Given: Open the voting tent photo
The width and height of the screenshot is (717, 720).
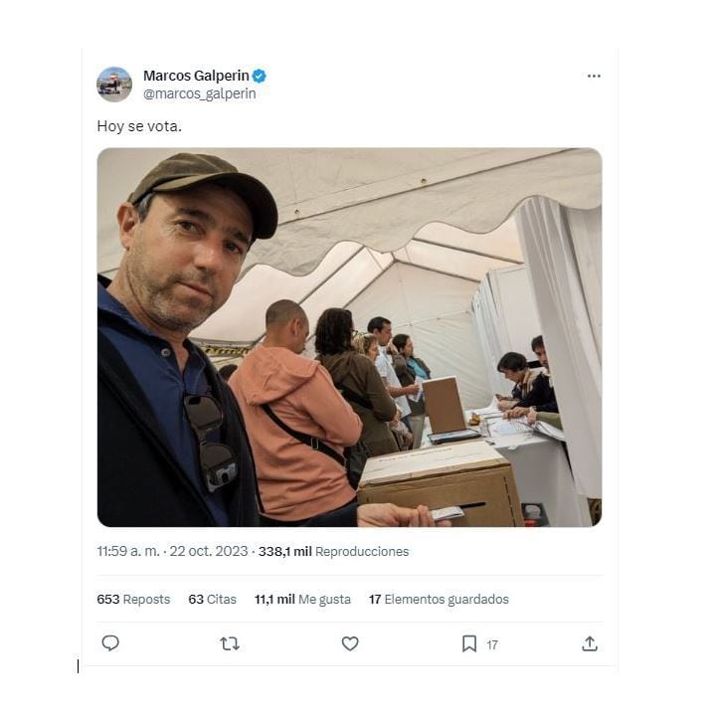Looking at the screenshot, I should click(x=349, y=337).
